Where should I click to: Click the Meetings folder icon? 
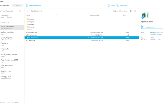(x=27, y=27)
